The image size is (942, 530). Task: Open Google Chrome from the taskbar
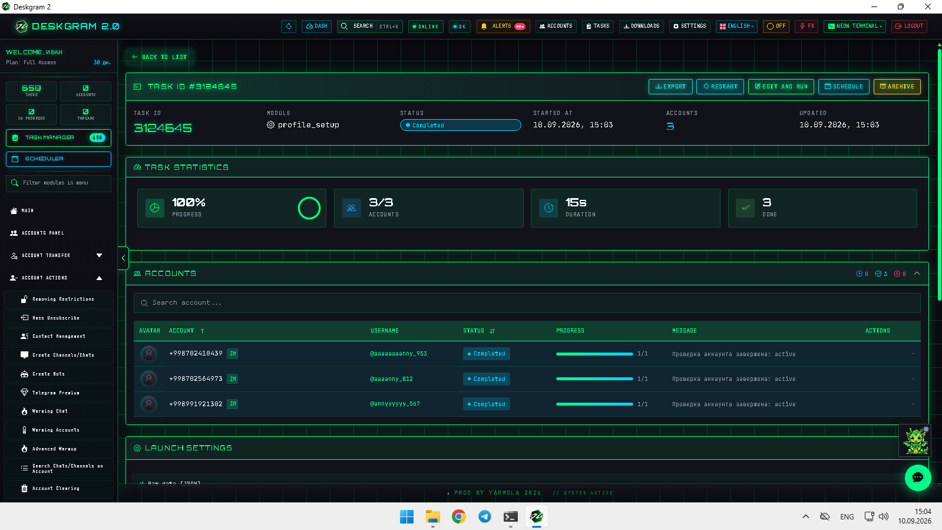click(458, 516)
